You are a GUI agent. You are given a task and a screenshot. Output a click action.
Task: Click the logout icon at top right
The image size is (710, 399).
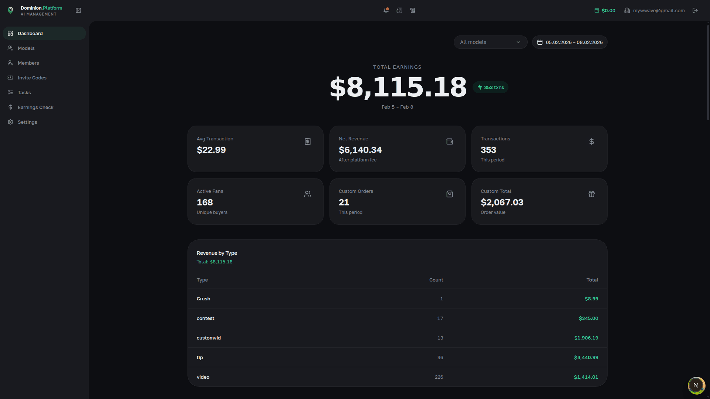(x=695, y=10)
